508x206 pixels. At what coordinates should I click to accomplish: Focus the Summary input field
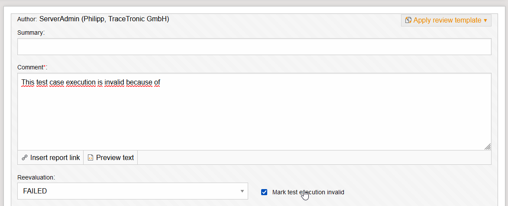(254, 47)
